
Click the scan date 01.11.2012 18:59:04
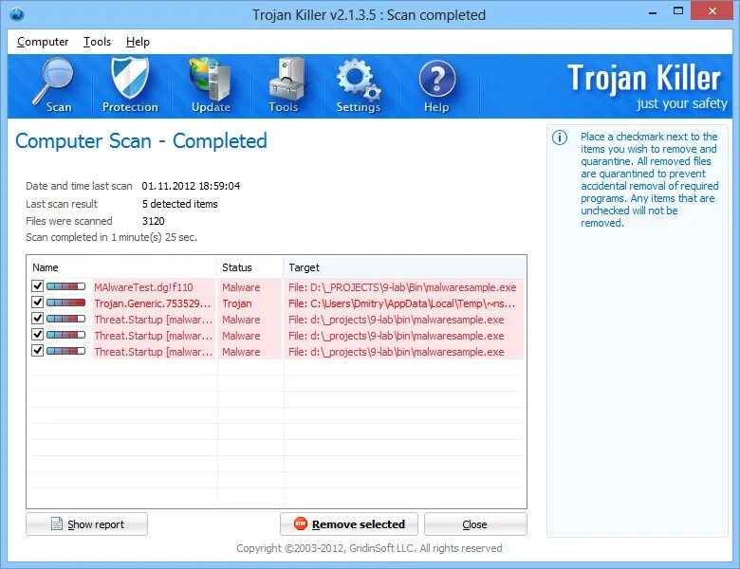coord(191,186)
